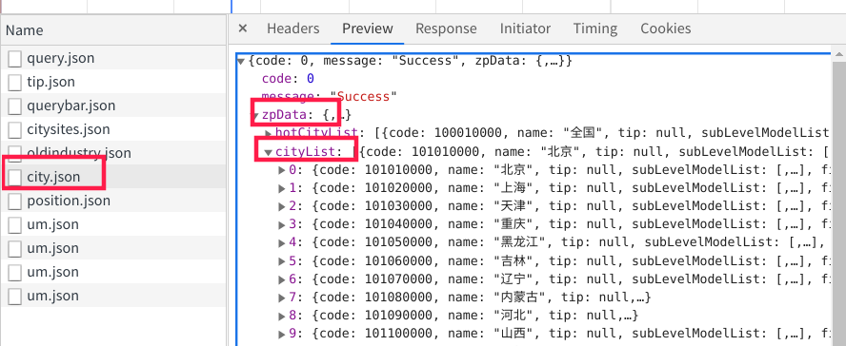Click the citysites.json file icon
Screen dimensions: 846x346
pos(15,129)
